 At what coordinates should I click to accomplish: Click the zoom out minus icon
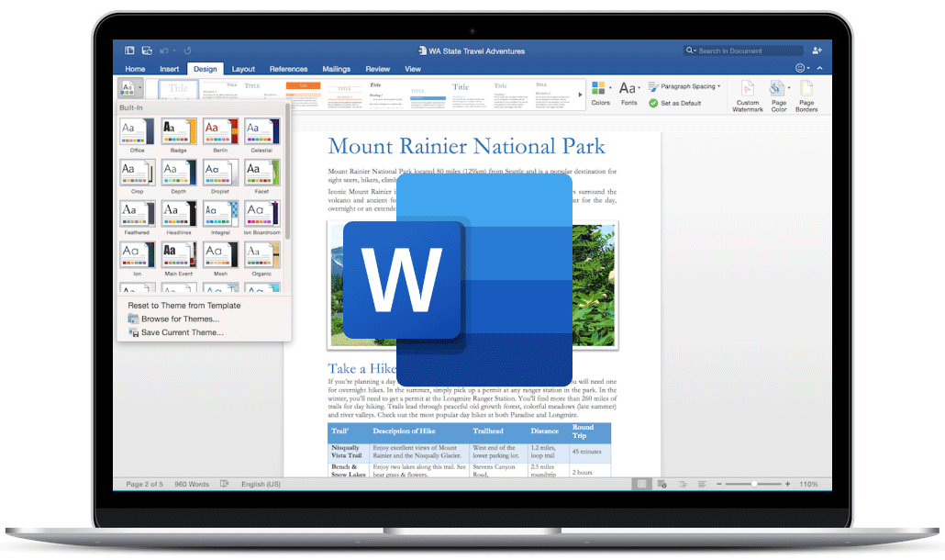(x=719, y=484)
